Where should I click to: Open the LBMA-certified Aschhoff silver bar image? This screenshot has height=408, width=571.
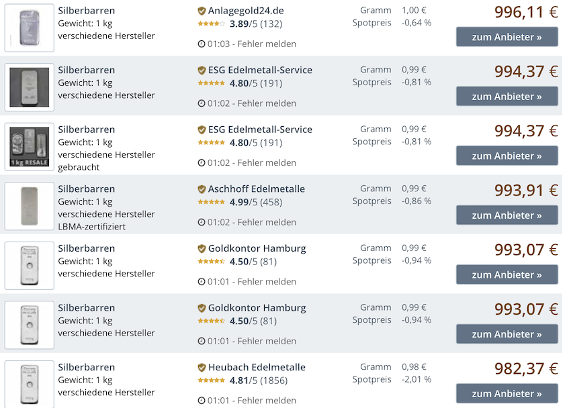point(30,205)
